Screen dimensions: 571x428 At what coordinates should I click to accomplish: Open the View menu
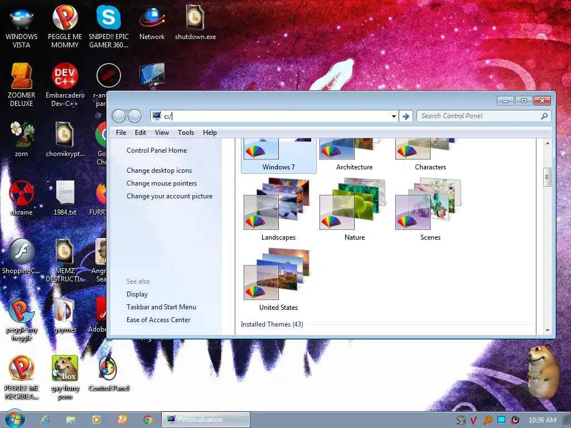[162, 133]
